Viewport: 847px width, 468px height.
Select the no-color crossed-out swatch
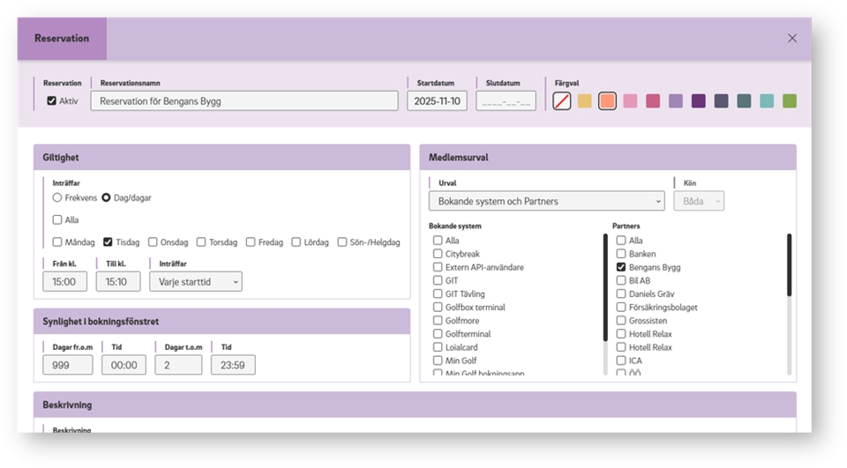point(562,101)
